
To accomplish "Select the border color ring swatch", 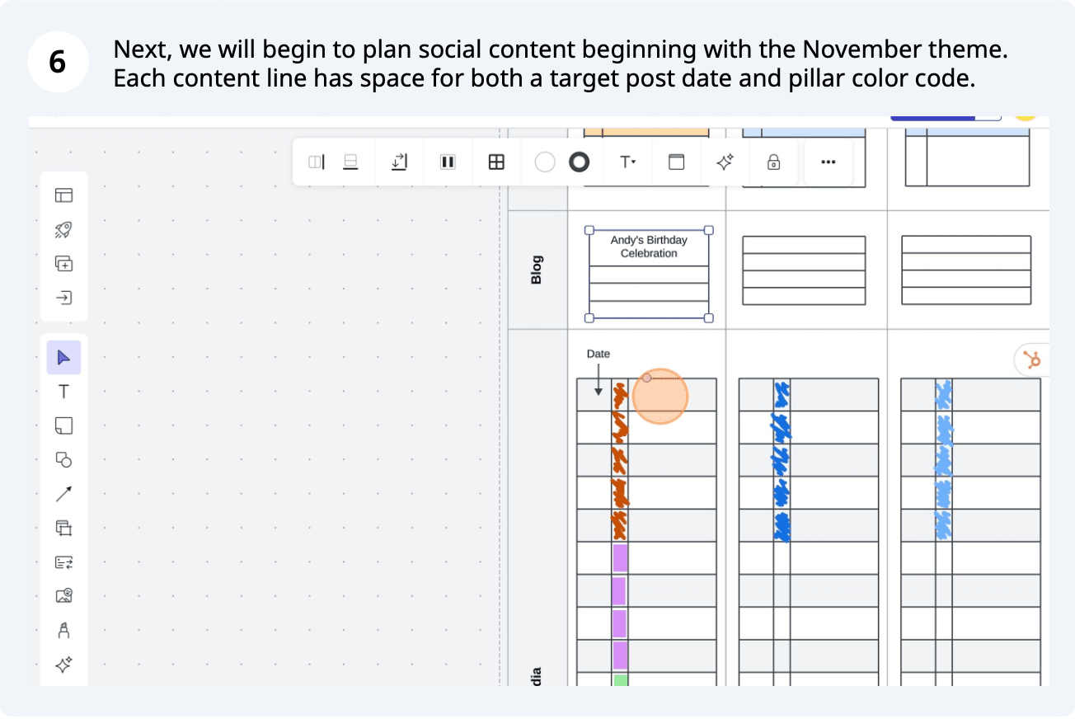I will coord(580,162).
